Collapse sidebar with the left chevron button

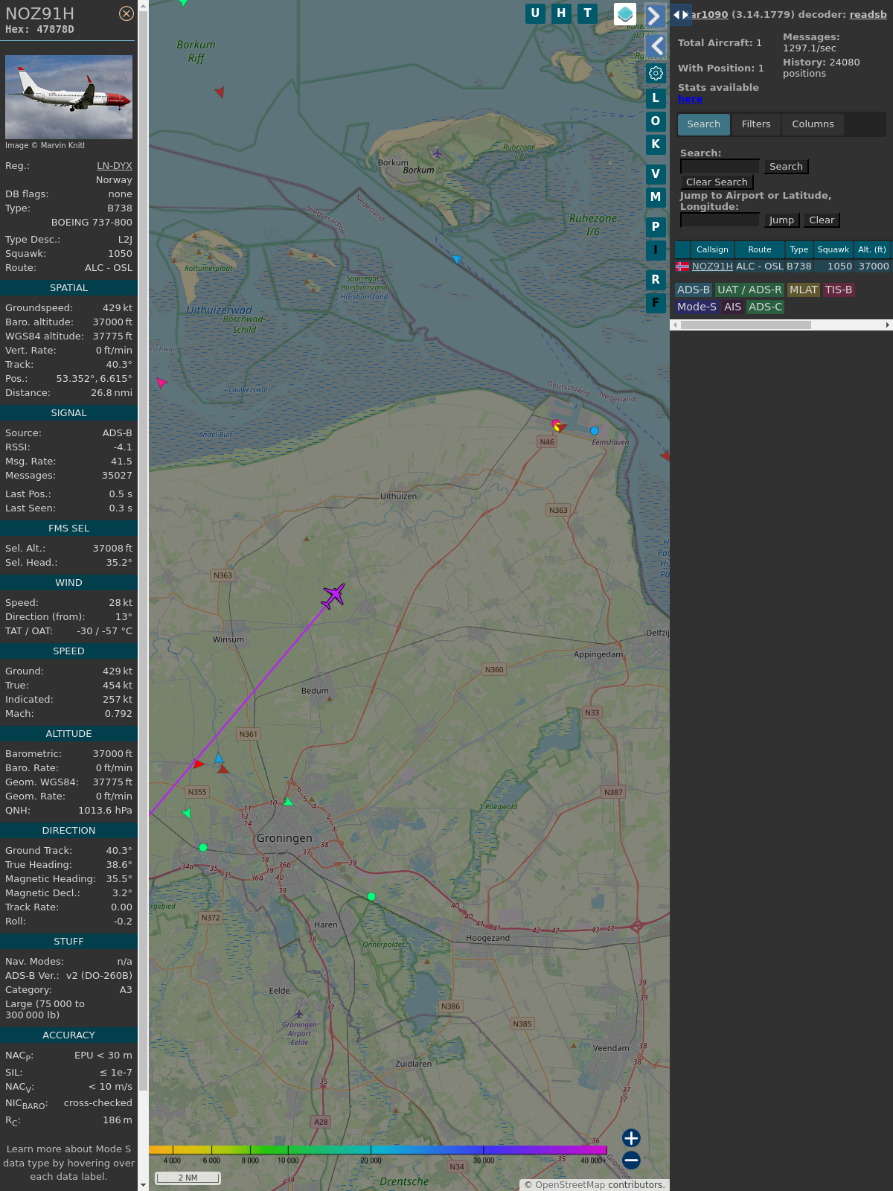pyautogui.click(x=656, y=46)
